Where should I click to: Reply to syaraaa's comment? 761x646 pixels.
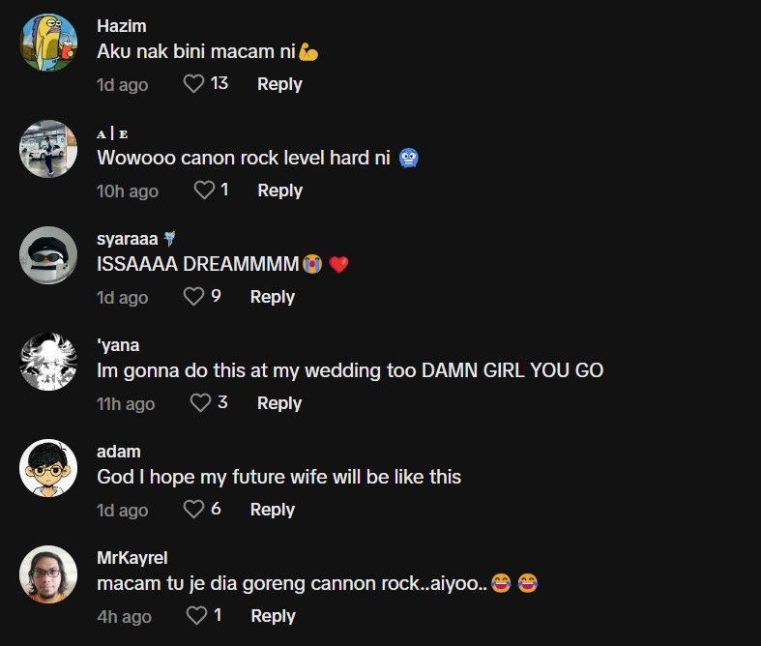[272, 297]
